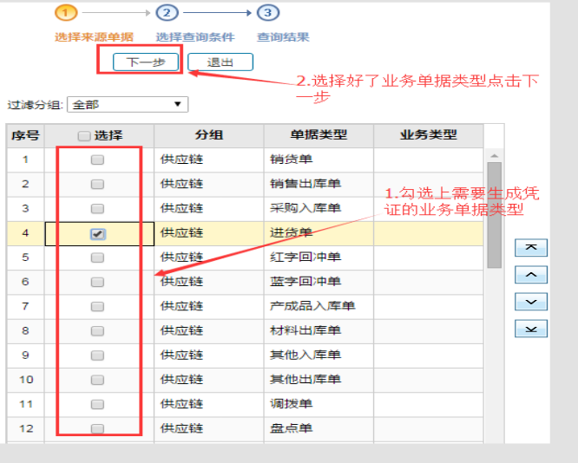The height and width of the screenshot is (463, 578).
Task: Click the move-to-bottom arrow button
Action: [531, 329]
